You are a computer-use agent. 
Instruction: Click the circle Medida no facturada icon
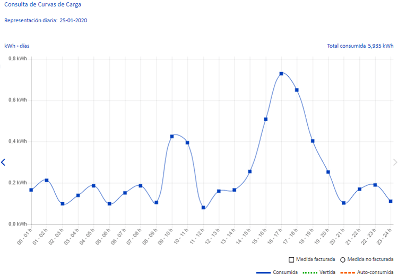pyautogui.click(x=343, y=259)
